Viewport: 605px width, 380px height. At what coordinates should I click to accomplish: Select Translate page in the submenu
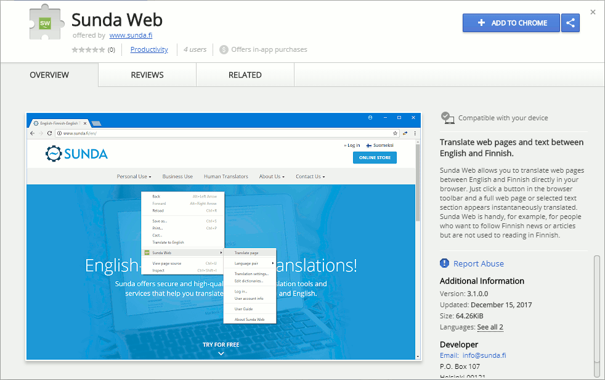click(250, 253)
